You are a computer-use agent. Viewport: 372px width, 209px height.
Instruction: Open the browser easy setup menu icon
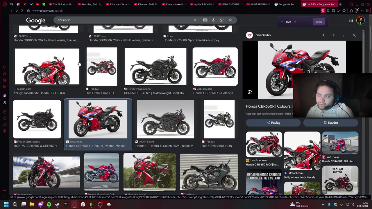tap(367, 11)
